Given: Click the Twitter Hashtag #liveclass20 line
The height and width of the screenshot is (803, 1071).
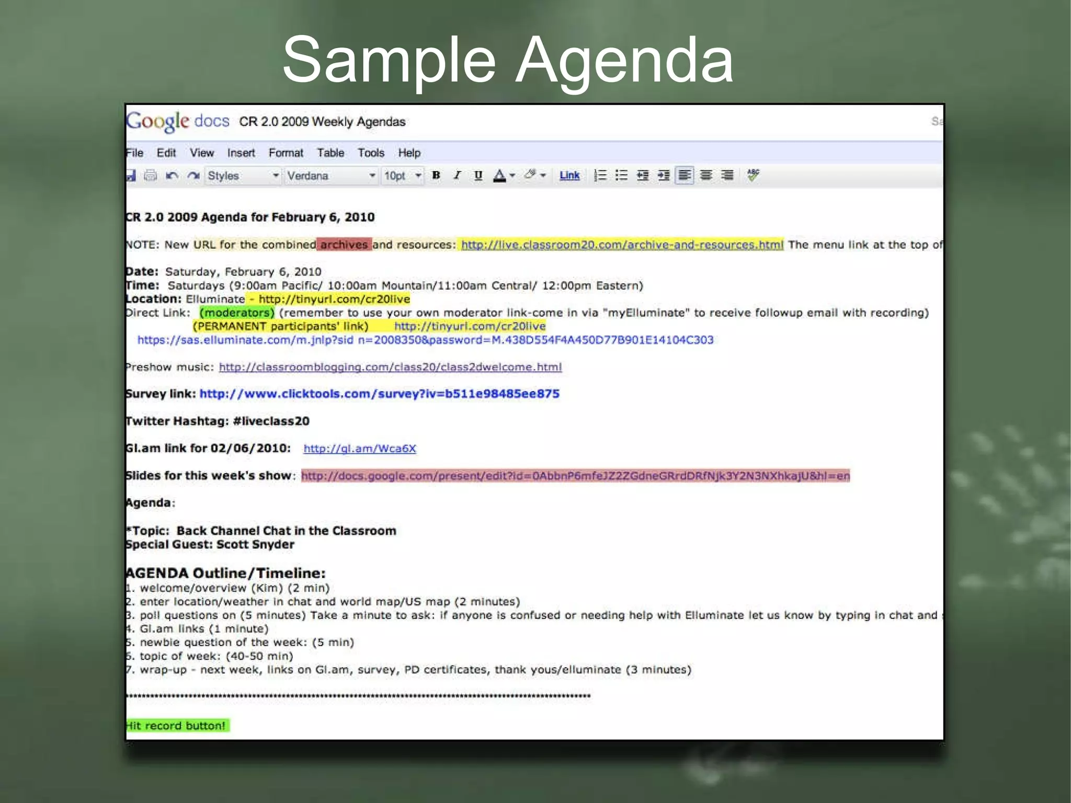Looking at the screenshot, I should pos(218,421).
